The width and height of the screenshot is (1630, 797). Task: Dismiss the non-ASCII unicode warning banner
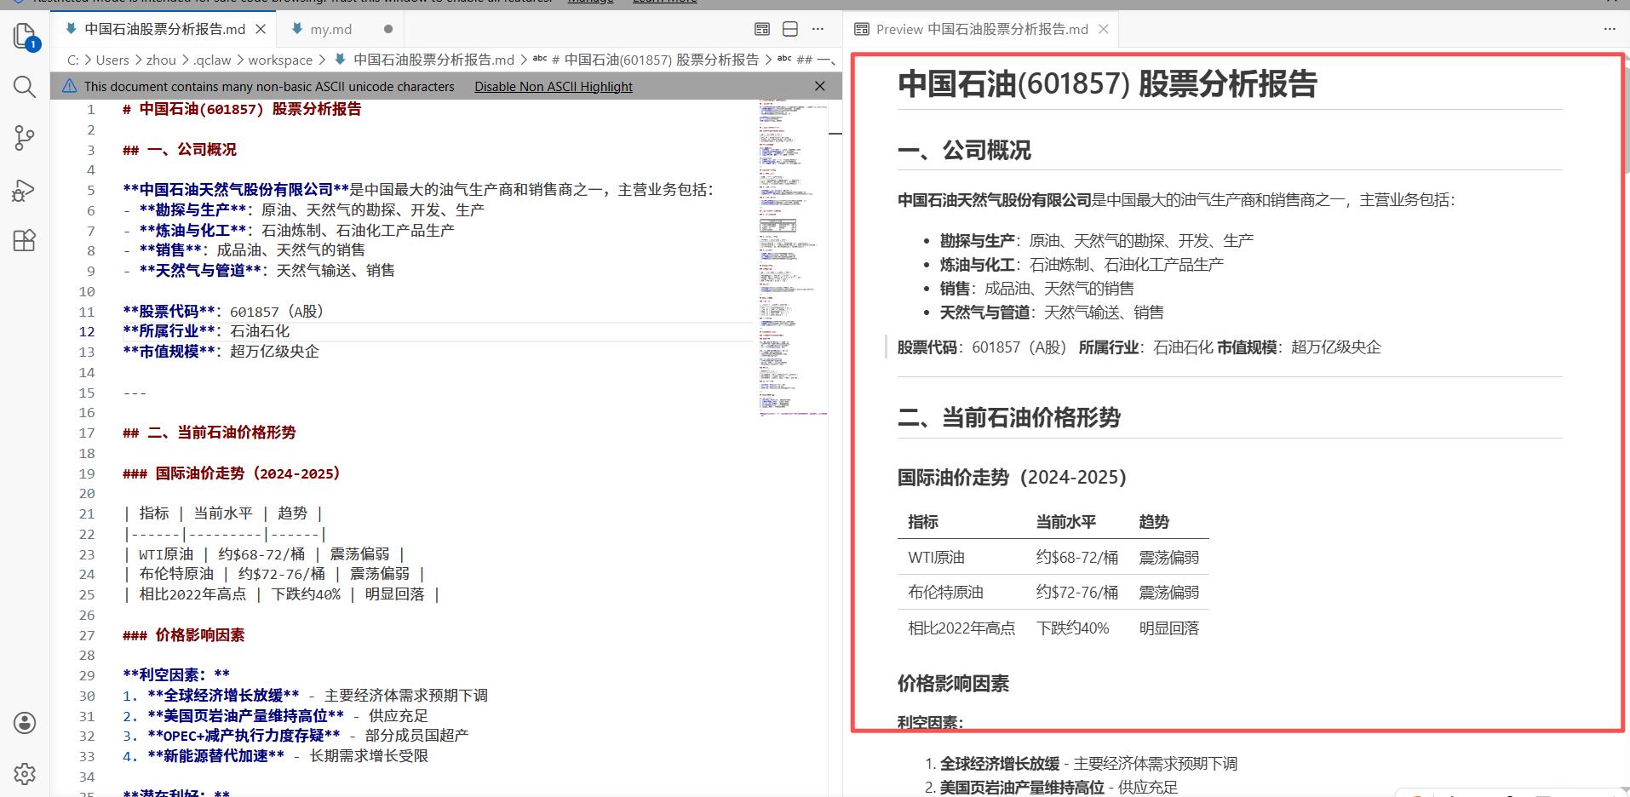coord(820,86)
